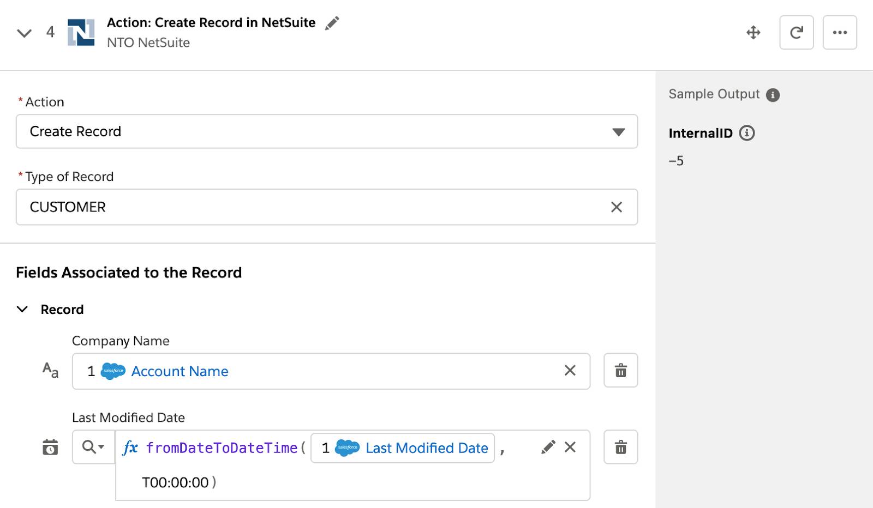Click the date-time icon beside Last Modified Date
This screenshot has height=508, width=873.
[x=50, y=447]
